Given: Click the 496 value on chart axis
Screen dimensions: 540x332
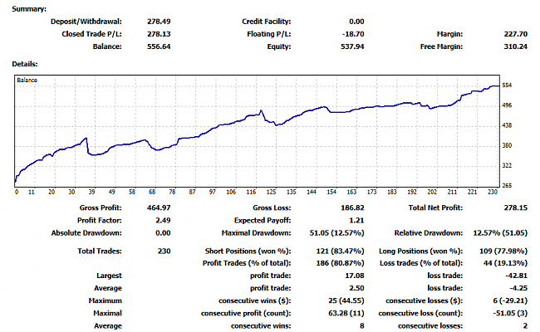Looking at the screenshot, I should [507, 105].
